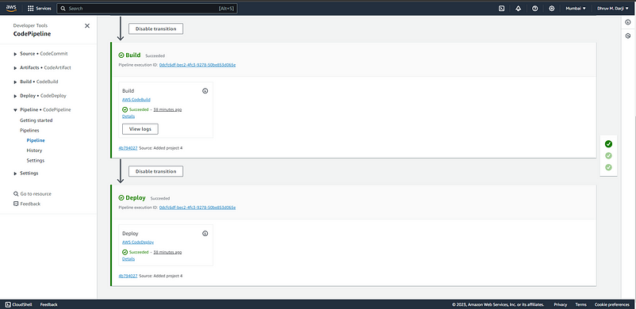This screenshot has width=636, height=309.
Task: Click the Build action info icon
Action: [x=205, y=91]
